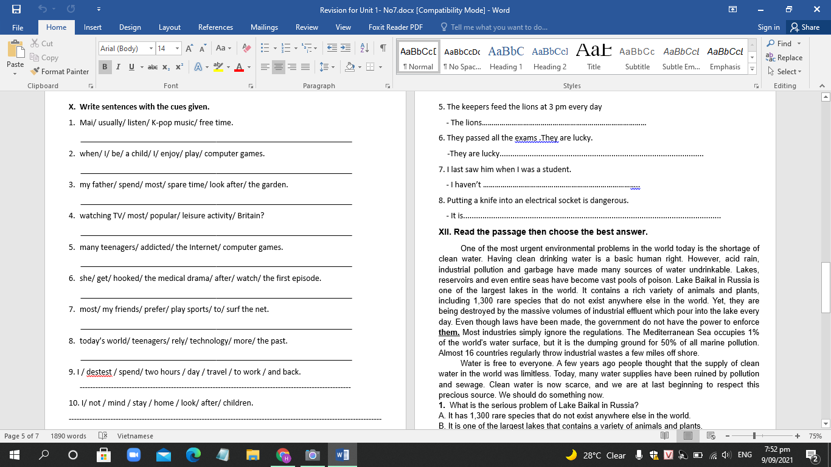Open Font dialog launcher
The height and width of the screenshot is (467, 831).
tap(251, 86)
